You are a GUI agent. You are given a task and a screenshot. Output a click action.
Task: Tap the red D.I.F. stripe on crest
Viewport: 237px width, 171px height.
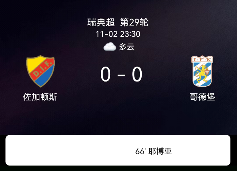point(41,70)
